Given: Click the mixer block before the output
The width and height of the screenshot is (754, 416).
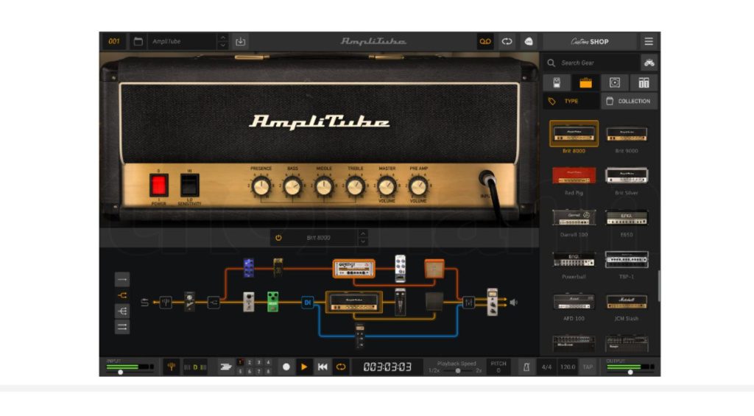Looking at the screenshot, I should (468, 302).
